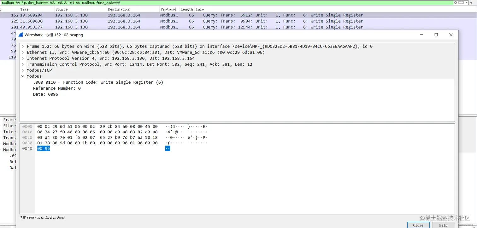Viewport: 477px width, 228px height.
Task: Click hex offset row 0040
Action: pyautogui.click(x=27, y=148)
